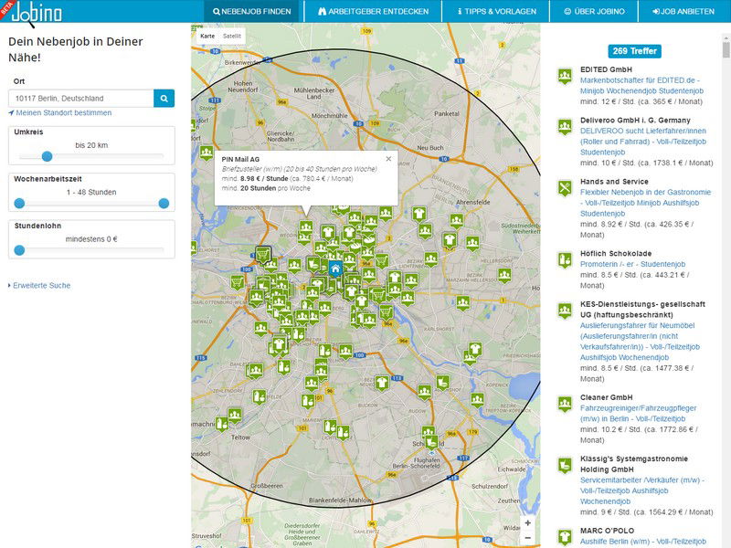This screenshot has width=731, height=548.
Task: Click the Hands and Service company name
Action: coord(614,182)
